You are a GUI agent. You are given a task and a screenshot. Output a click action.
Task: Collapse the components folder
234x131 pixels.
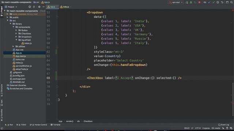[x=14, y=27]
